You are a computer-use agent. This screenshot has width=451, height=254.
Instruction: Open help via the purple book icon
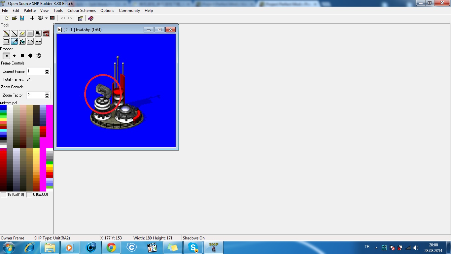(x=91, y=18)
